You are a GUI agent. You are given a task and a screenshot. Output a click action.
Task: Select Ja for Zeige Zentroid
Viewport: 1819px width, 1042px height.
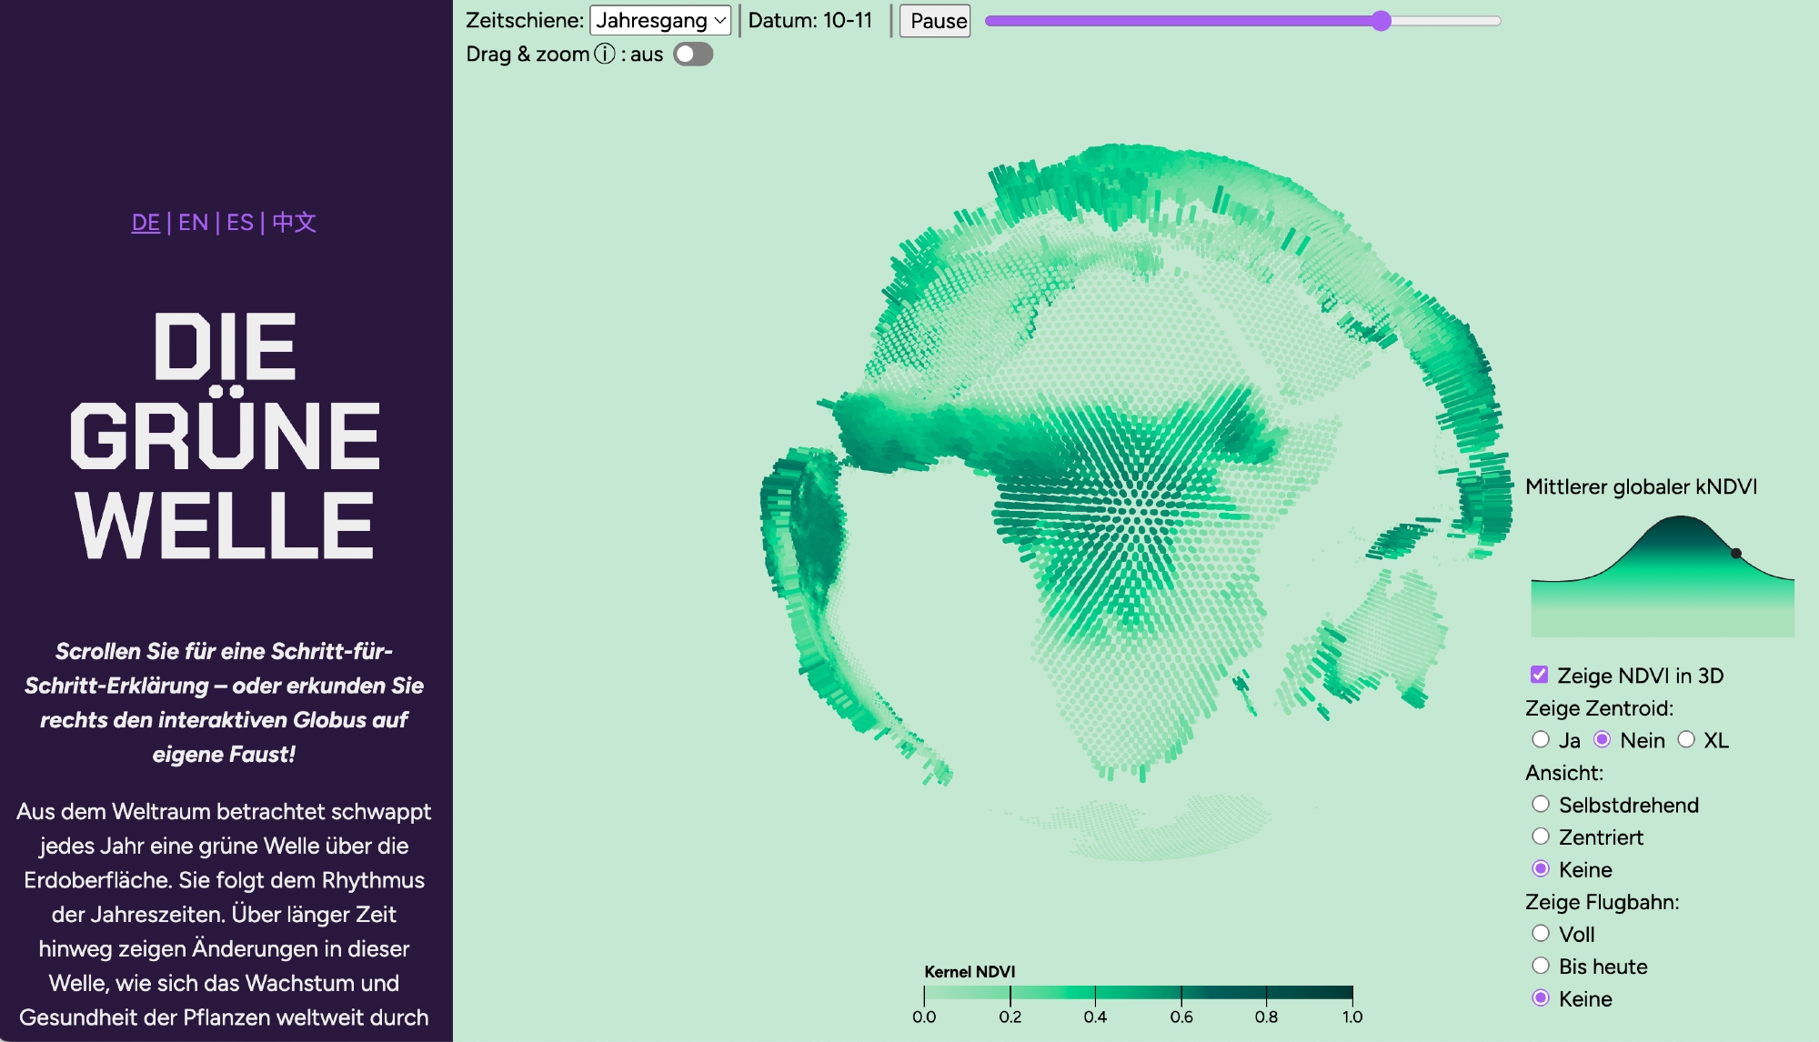click(x=1541, y=739)
